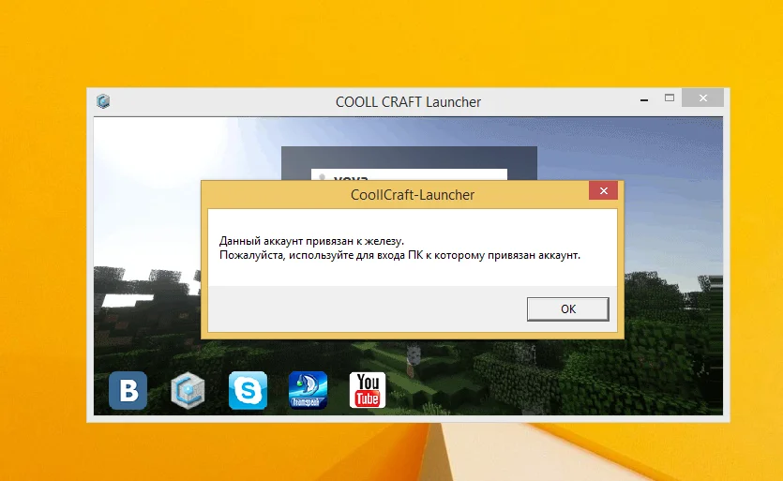The height and width of the screenshot is (481, 783).
Task: Click the launcher app icon in title bar
Action: click(x=103, y=101)
